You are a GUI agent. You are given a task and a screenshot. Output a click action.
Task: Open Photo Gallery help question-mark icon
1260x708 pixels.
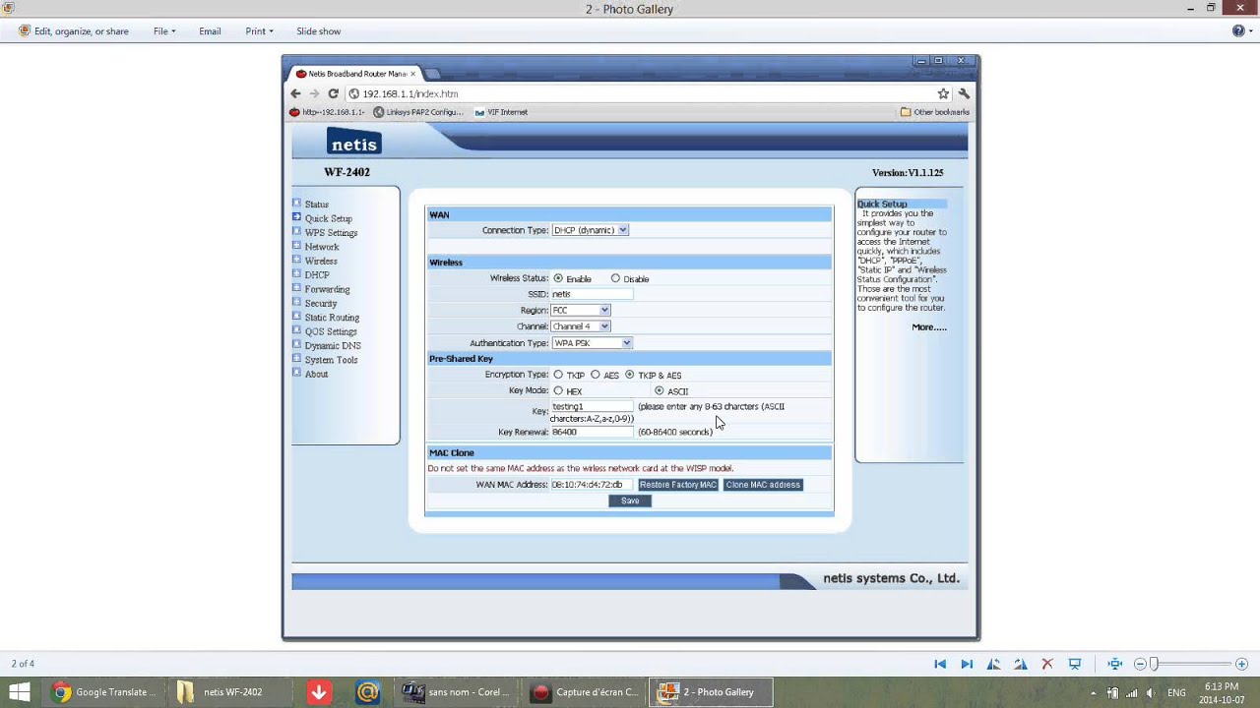[1238, 30]
